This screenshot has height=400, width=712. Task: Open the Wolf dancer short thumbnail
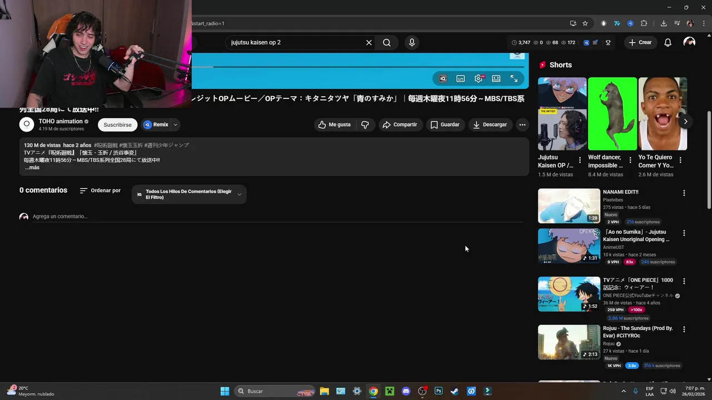click(612, 114)
